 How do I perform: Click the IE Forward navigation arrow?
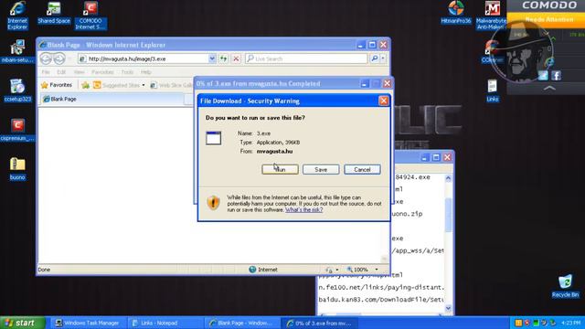[x=58, y=58]
